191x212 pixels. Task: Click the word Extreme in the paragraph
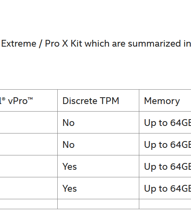coord(19,43)
